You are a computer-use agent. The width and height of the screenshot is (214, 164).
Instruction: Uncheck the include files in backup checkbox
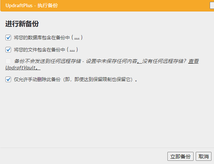pyautogui.click(x=8, y=50)
